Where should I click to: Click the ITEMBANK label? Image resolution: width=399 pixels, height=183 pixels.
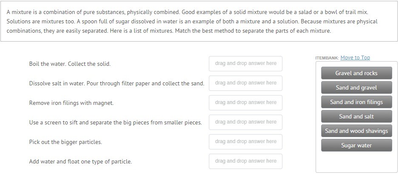tap(327, 58)
